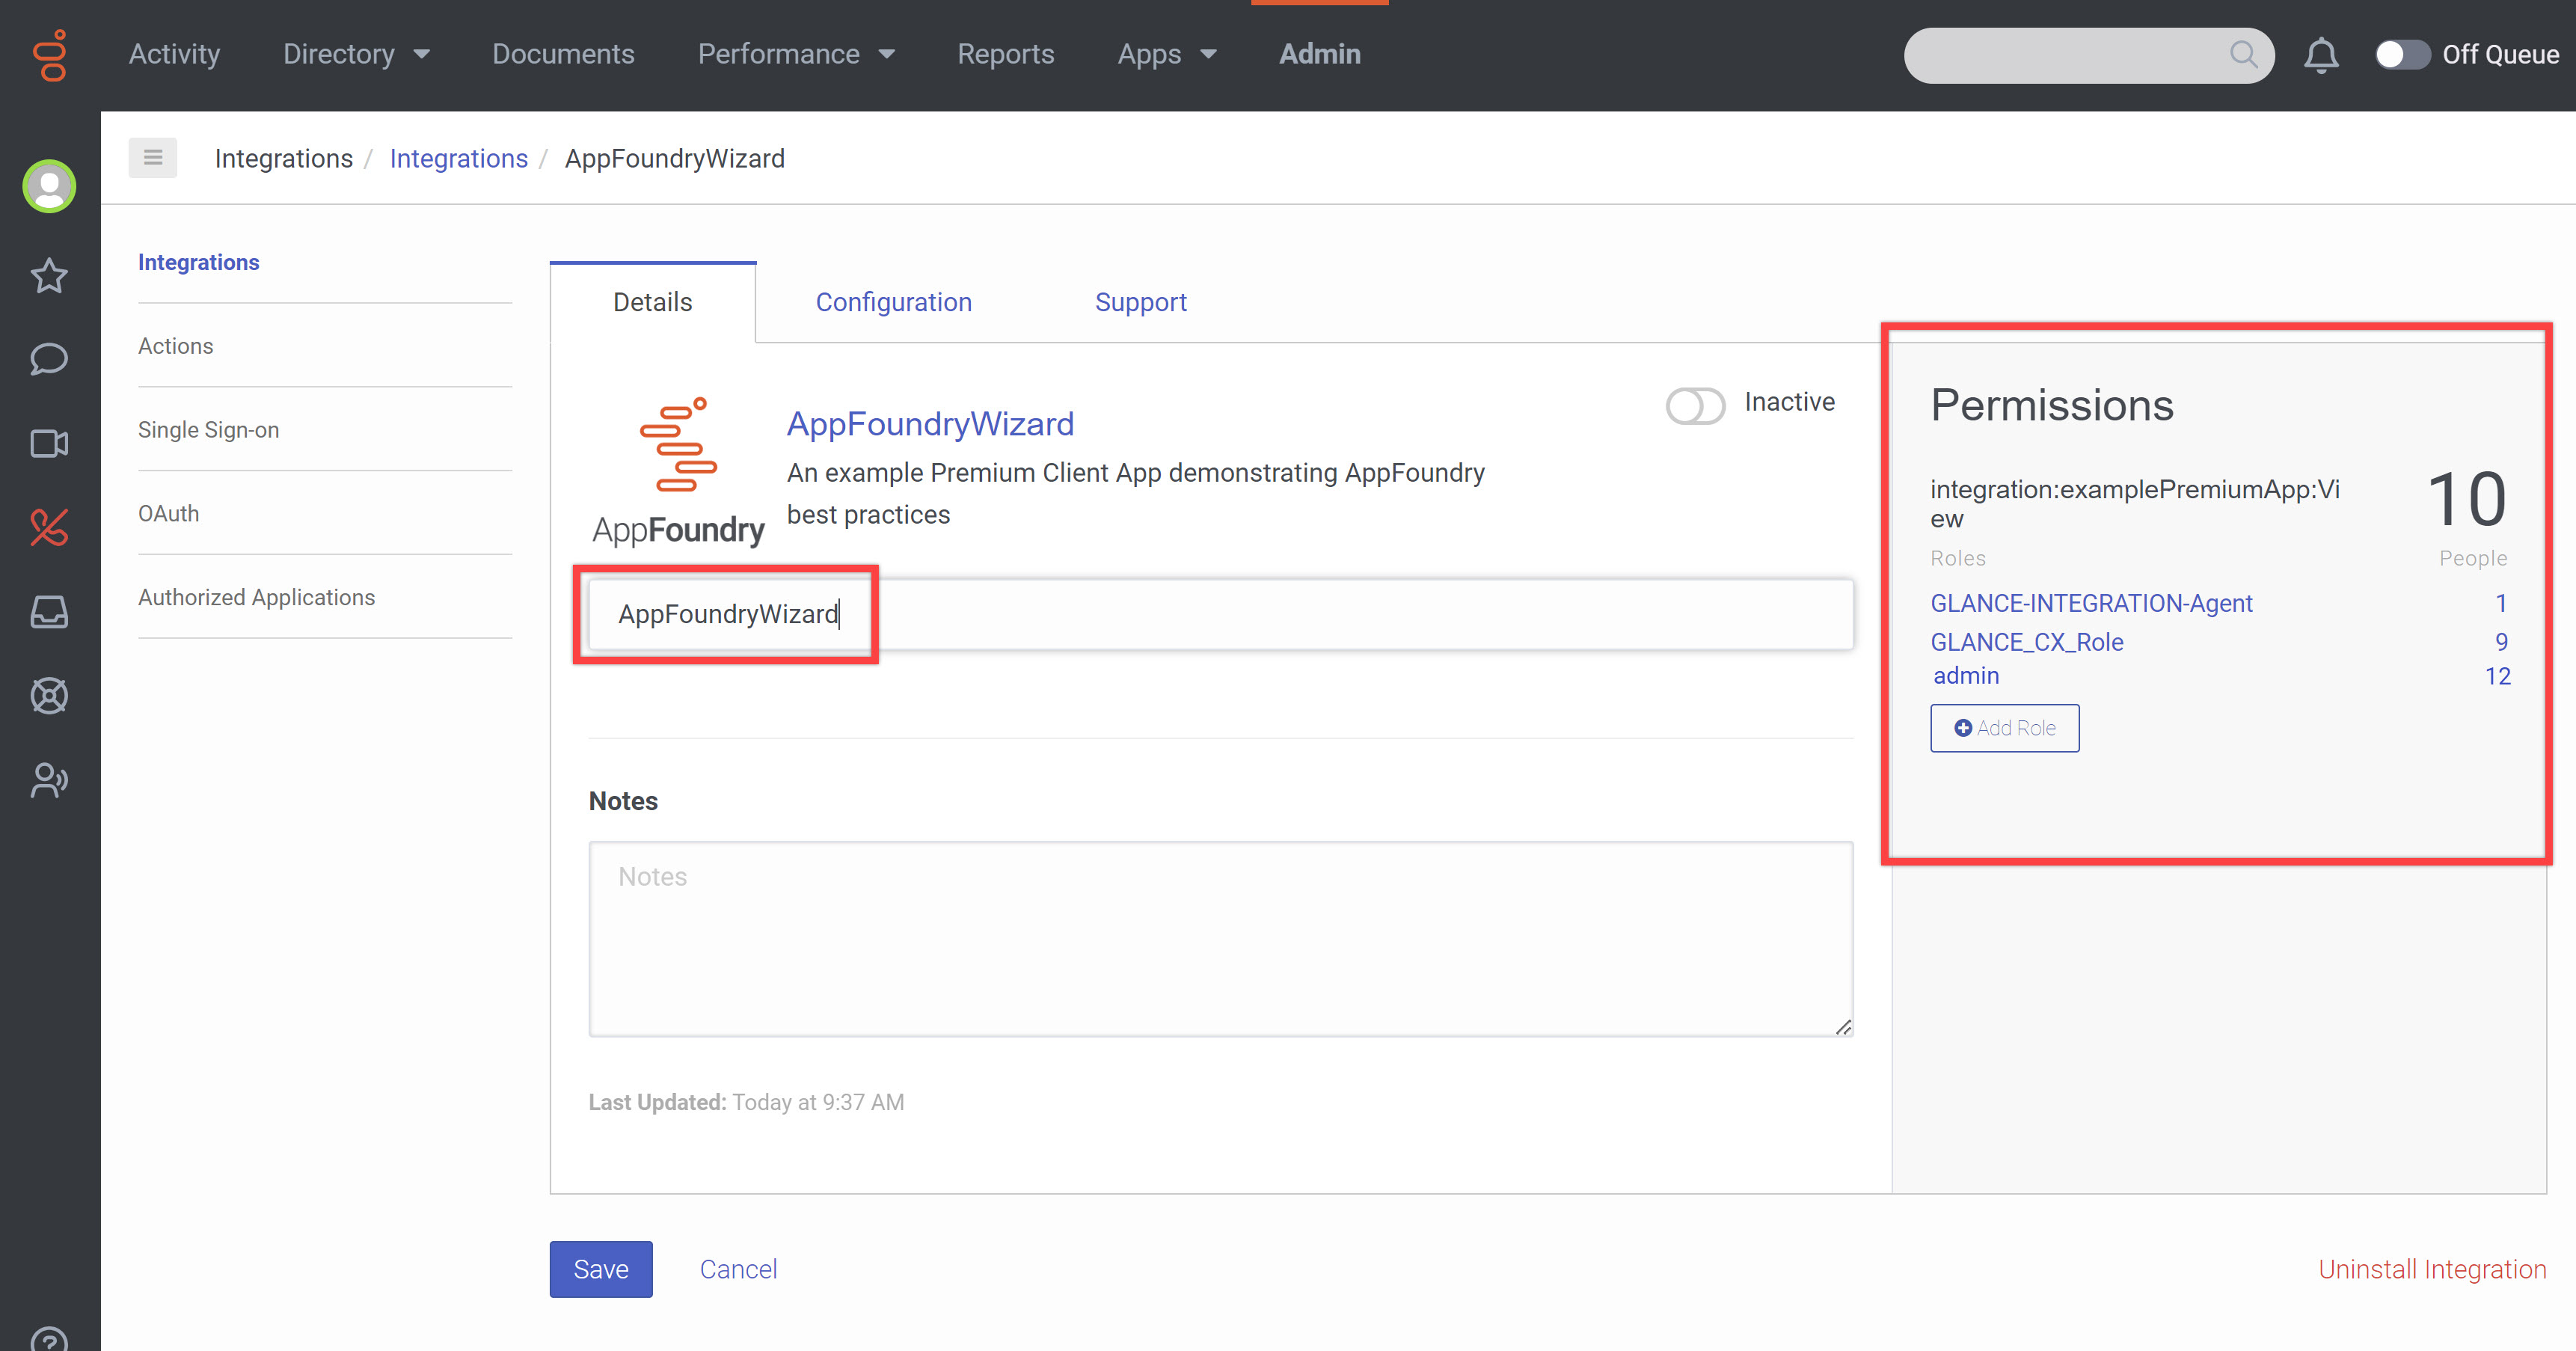Viewport: 2576px width, 1351px height.
Task: Activate the Inactive integration toggle
Action: pos(1695,405)
